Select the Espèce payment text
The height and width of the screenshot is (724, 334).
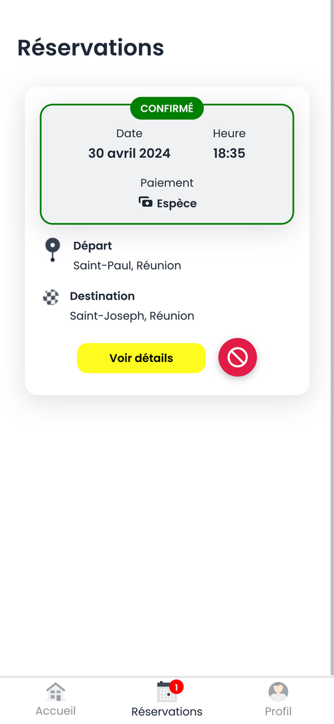pos(176,203)
